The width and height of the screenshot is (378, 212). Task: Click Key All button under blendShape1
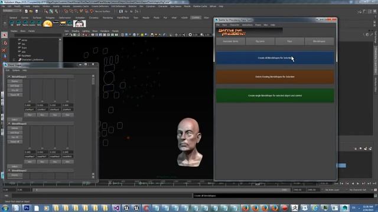click(15, 90)
